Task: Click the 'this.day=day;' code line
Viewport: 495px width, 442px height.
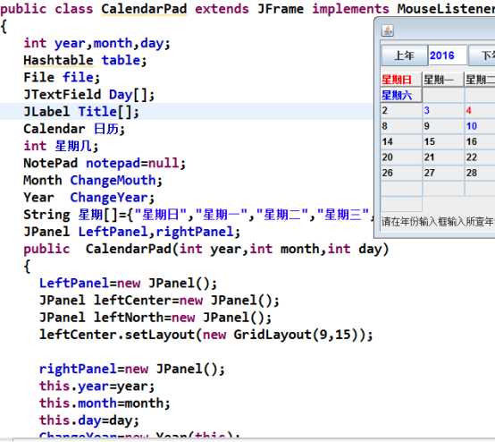Action: tap(89, 421)
